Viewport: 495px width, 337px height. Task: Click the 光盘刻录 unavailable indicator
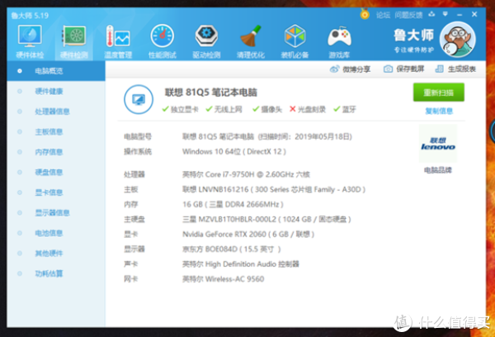[x=308, y=109]
